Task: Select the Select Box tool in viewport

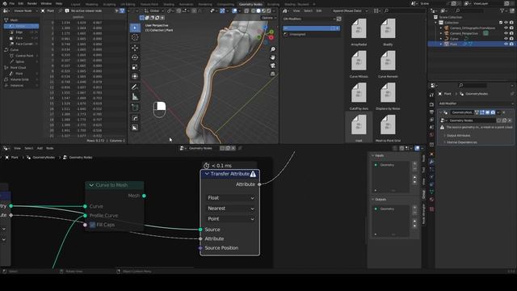Action: pos(135,27)
